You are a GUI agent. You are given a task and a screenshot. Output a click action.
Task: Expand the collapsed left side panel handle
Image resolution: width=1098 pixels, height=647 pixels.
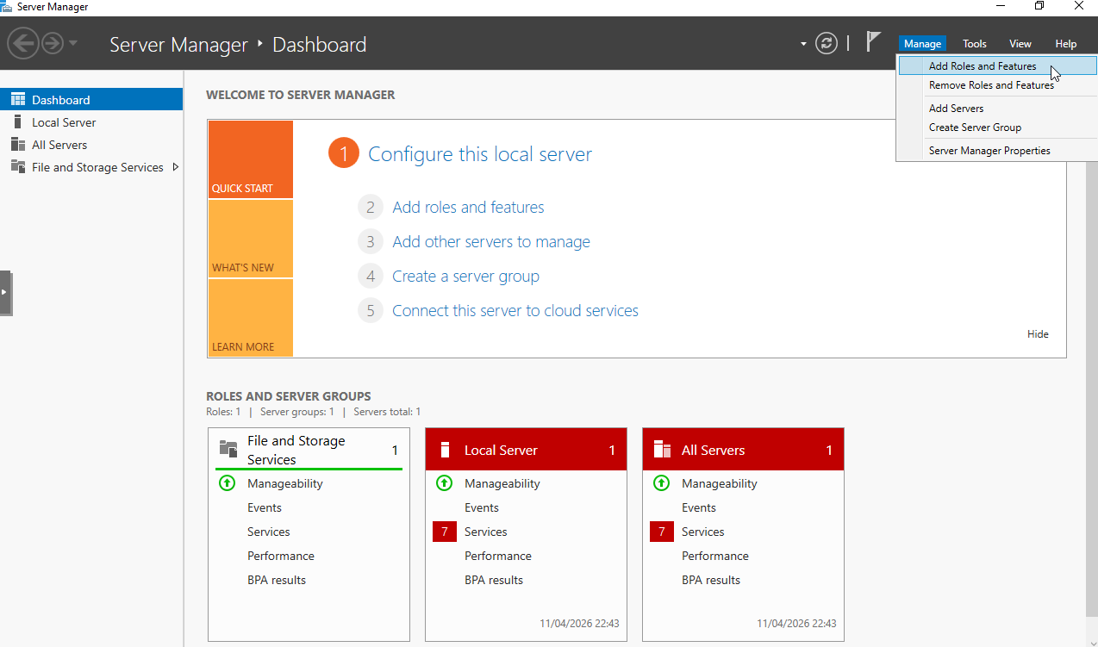tap(5, 293)
